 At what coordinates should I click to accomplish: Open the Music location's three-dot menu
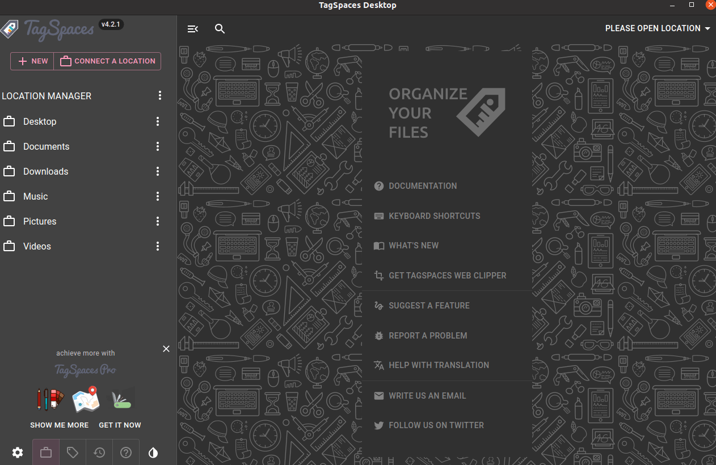click(x=158, y=196)
